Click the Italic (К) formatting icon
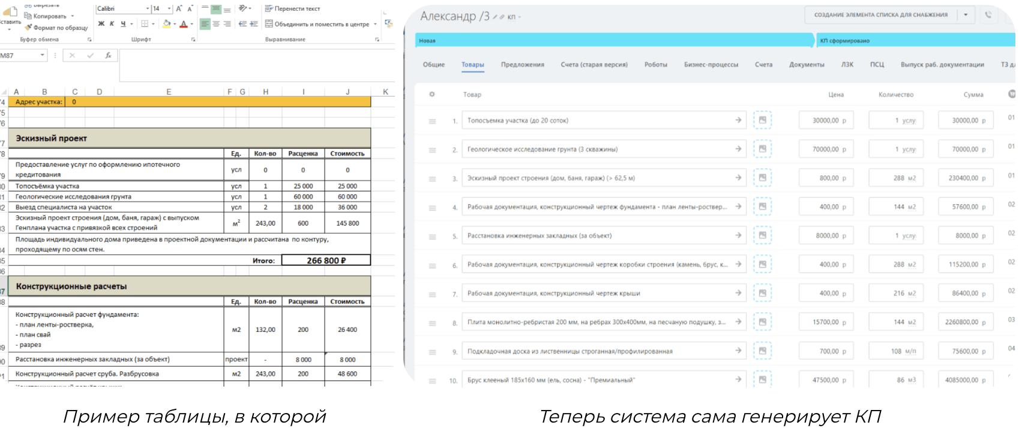This screenshot has height=434, width=1019. click(112, 24)
